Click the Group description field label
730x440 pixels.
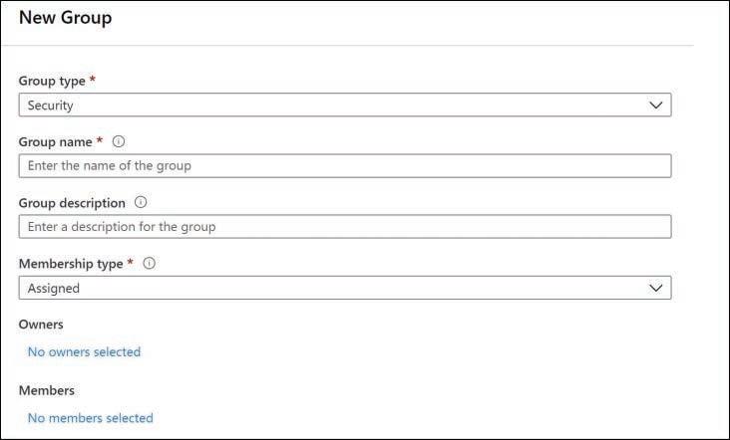(x=72, y=203)
